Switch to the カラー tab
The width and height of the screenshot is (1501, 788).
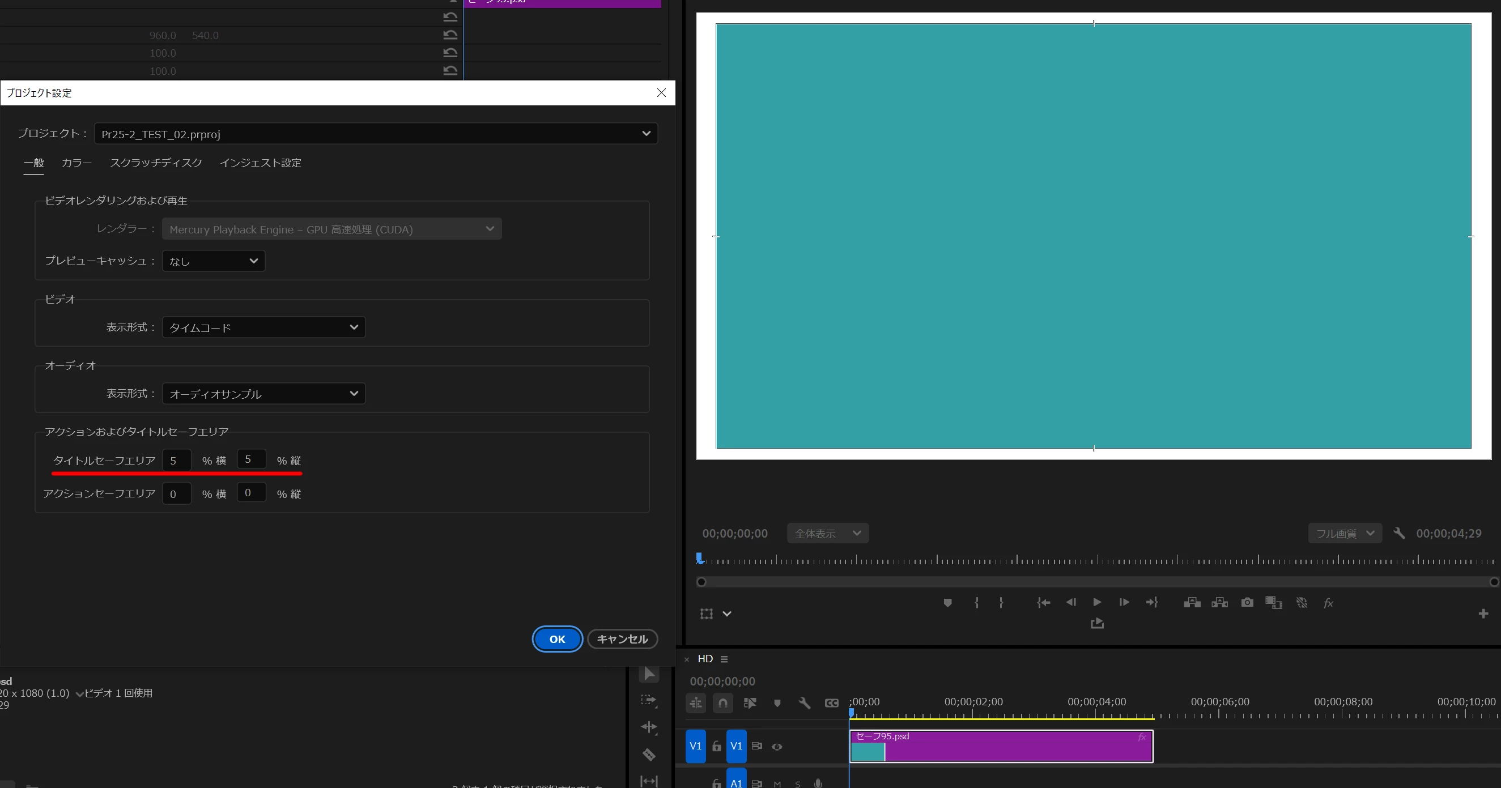click(76, 163)
